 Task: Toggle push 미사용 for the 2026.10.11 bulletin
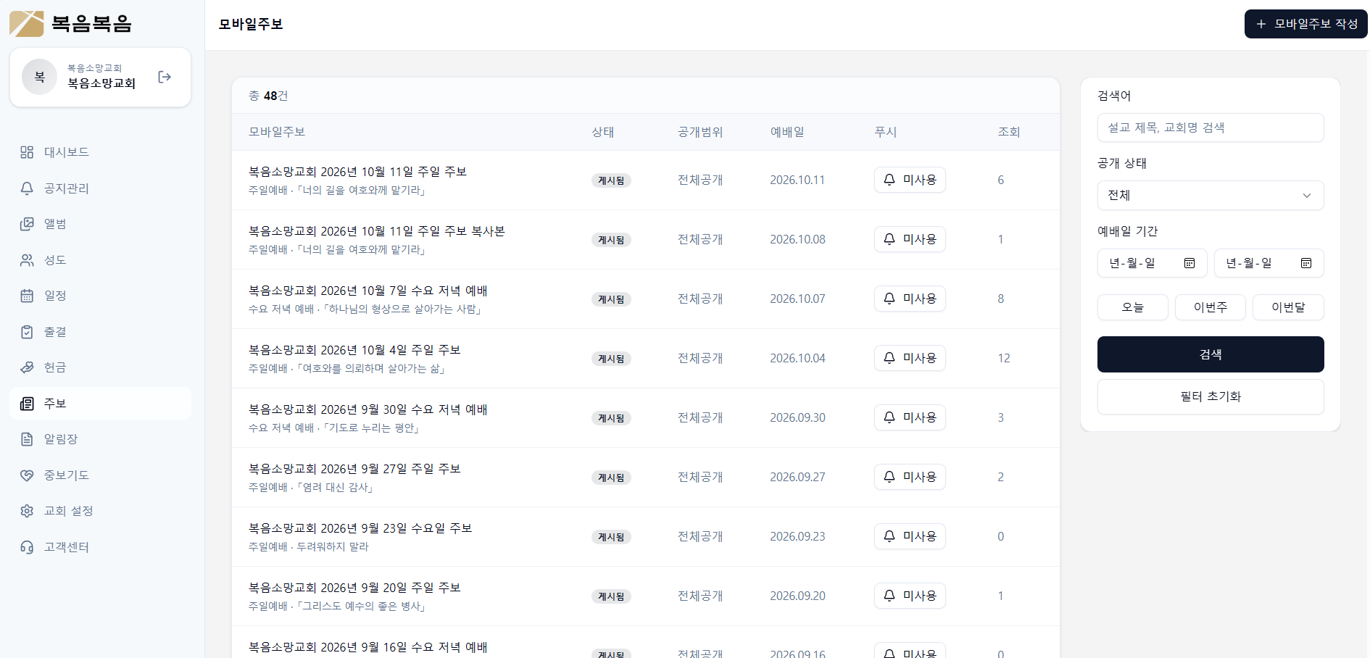pyautogui.click(x=910, y=180)
